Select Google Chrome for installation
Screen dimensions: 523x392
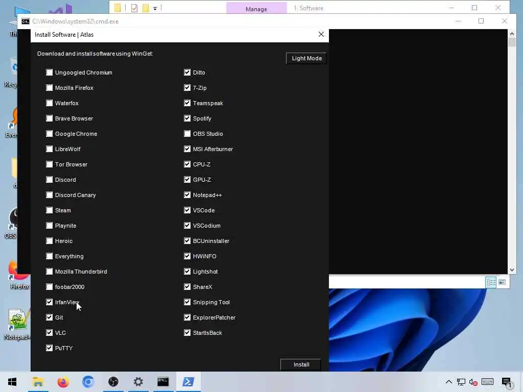point(50,134)
